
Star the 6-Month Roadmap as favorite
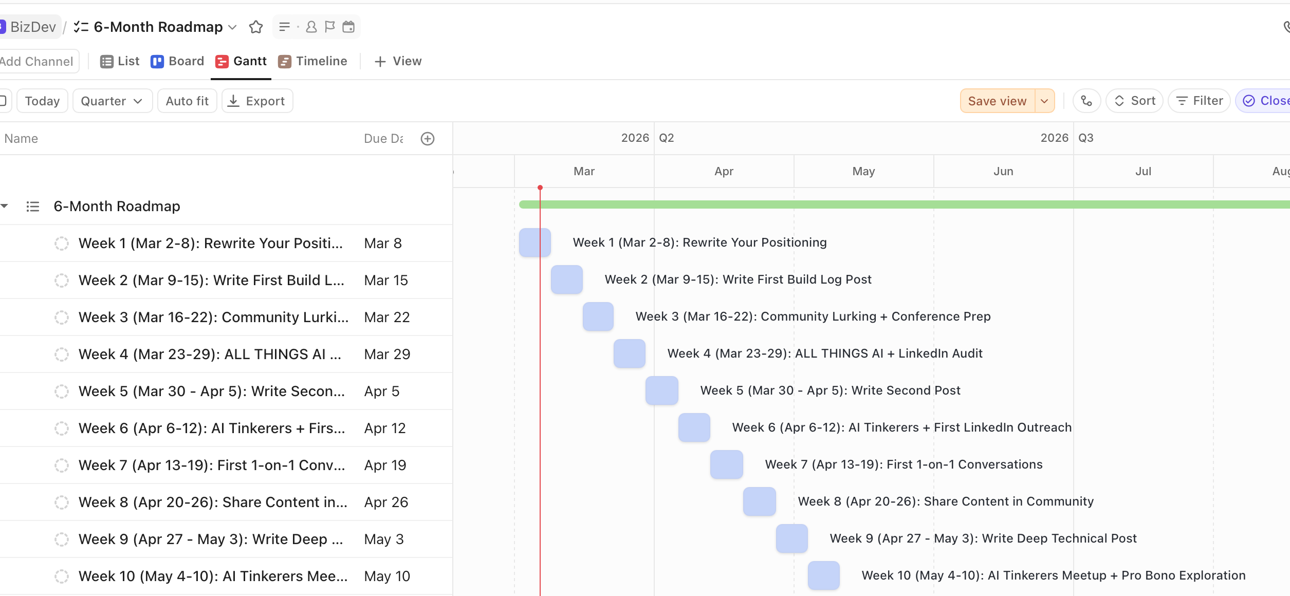pos(255,27)
